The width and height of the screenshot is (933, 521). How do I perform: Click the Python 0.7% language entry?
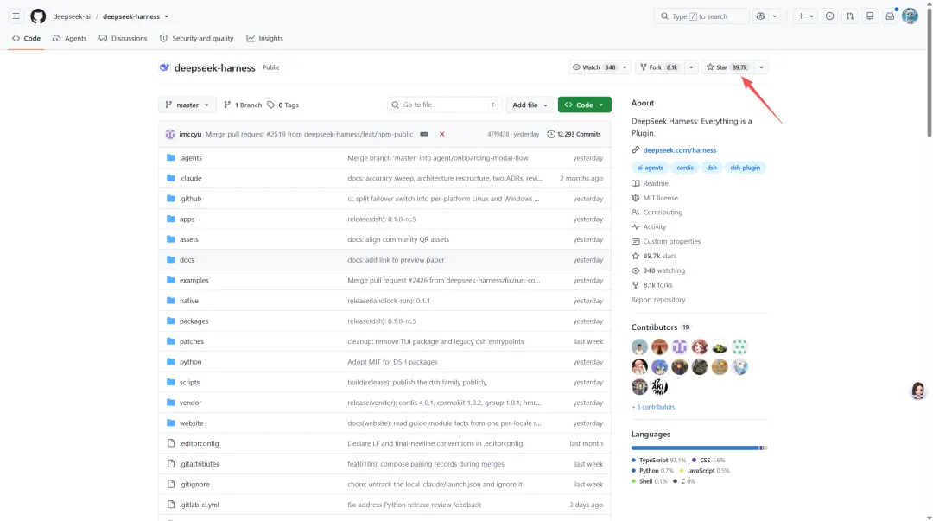[x=653, y=470]
